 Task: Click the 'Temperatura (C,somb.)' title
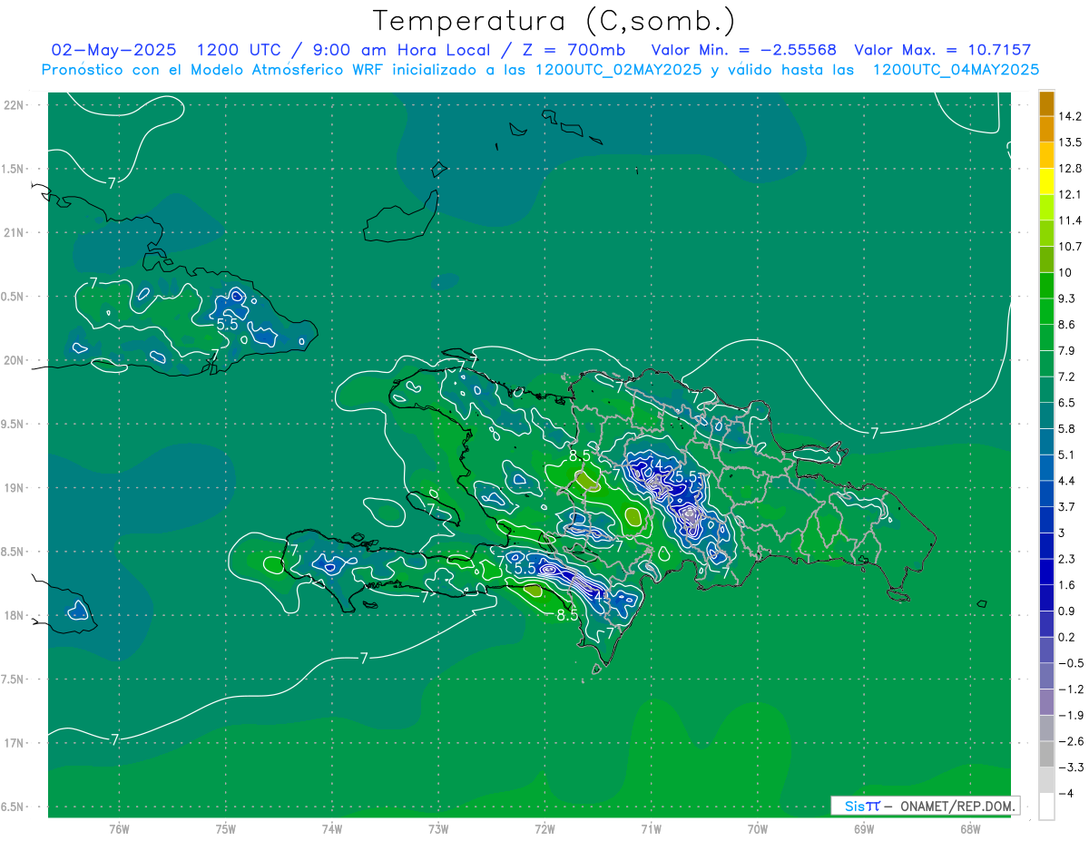[x=554, y=21]
